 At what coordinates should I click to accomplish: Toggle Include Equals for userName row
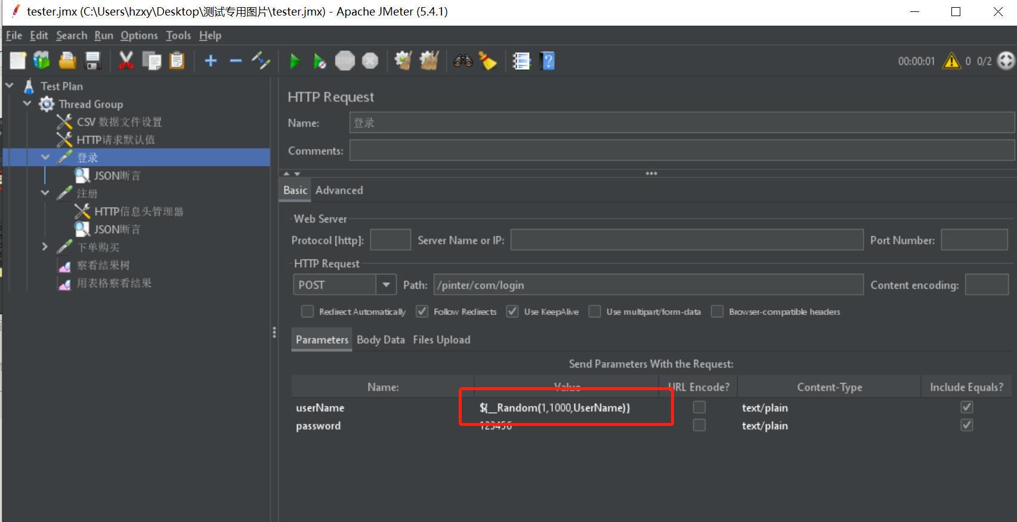967,407
